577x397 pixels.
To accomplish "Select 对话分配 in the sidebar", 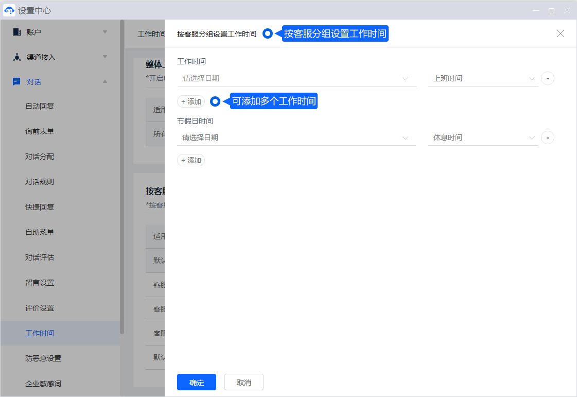I will (x=40, y=157).
